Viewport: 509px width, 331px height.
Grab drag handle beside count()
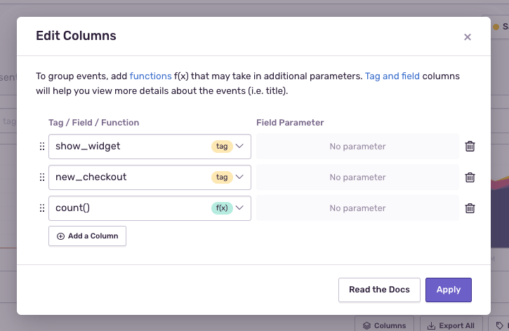[x=41, y=208]
